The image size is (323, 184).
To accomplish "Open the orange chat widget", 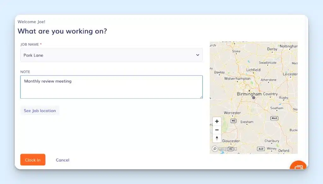I will (298, 168).
